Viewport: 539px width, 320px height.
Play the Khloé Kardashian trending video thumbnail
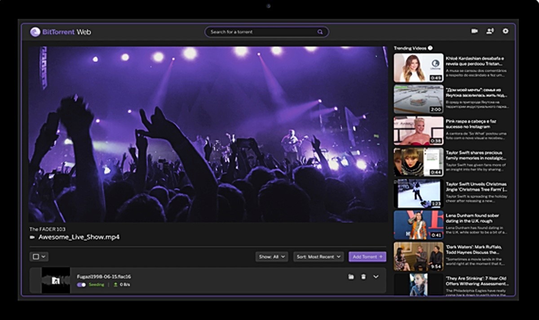tap(418, 68)
